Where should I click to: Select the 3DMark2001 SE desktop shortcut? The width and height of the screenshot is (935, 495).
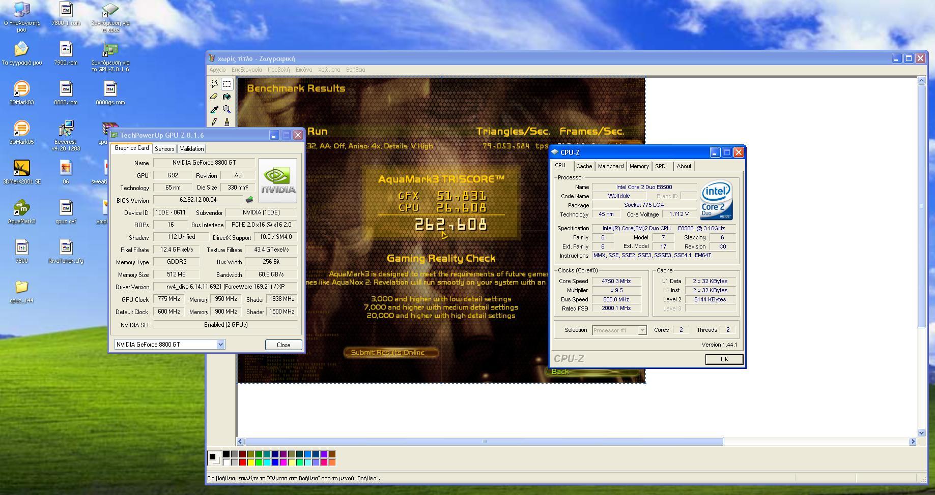click(x=21, y=172)
